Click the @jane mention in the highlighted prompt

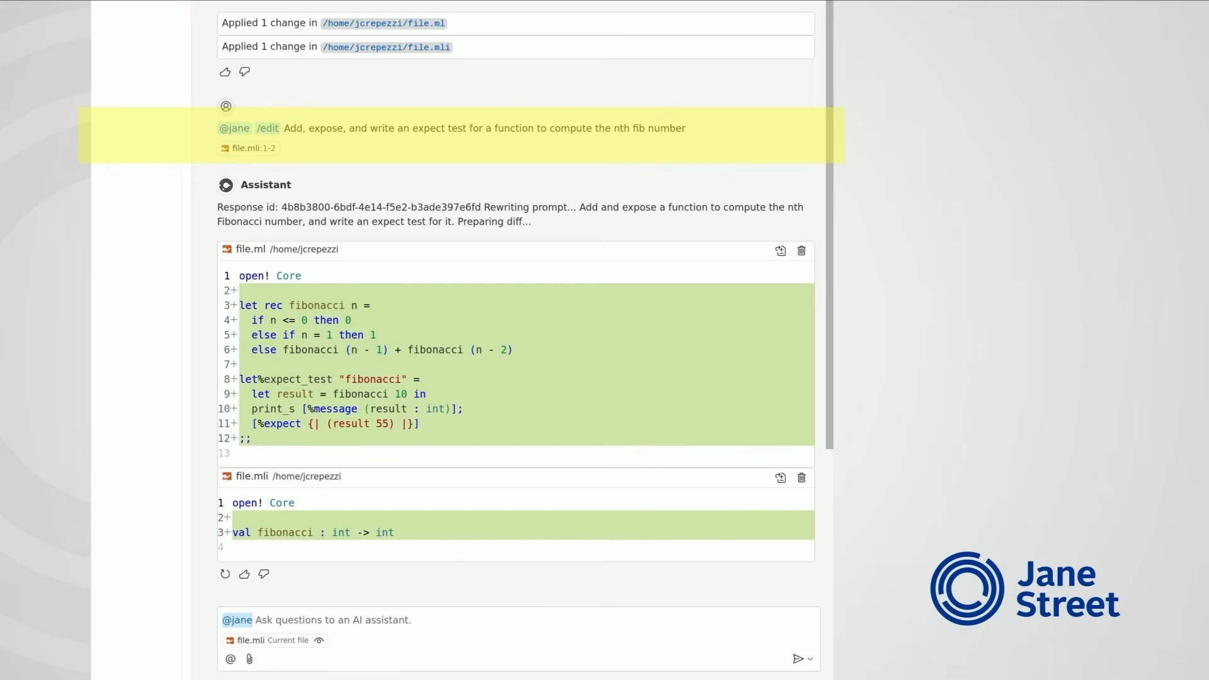pyautogui.click(x=234, y=128)
